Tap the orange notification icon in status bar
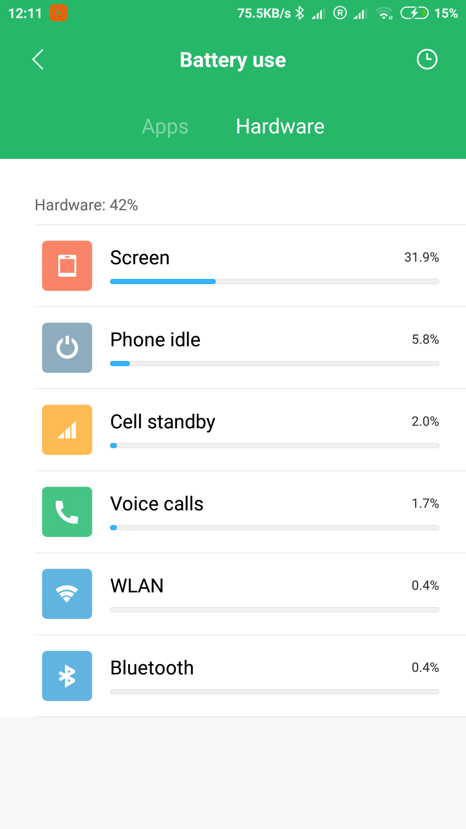This screenshot has width=466, height=829. (x=58, y=13)
